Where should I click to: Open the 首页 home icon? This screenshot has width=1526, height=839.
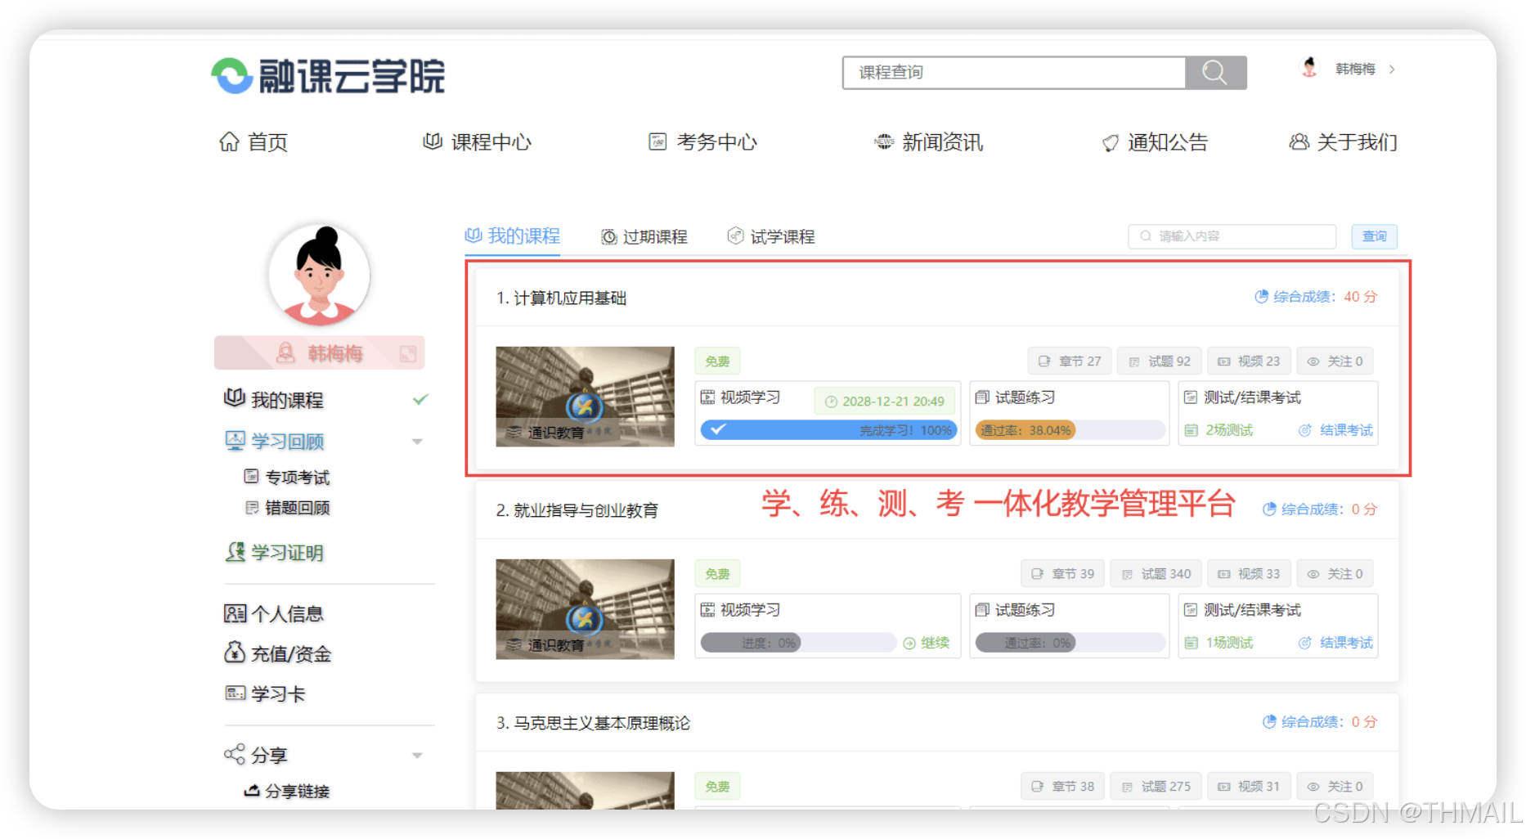231,141
